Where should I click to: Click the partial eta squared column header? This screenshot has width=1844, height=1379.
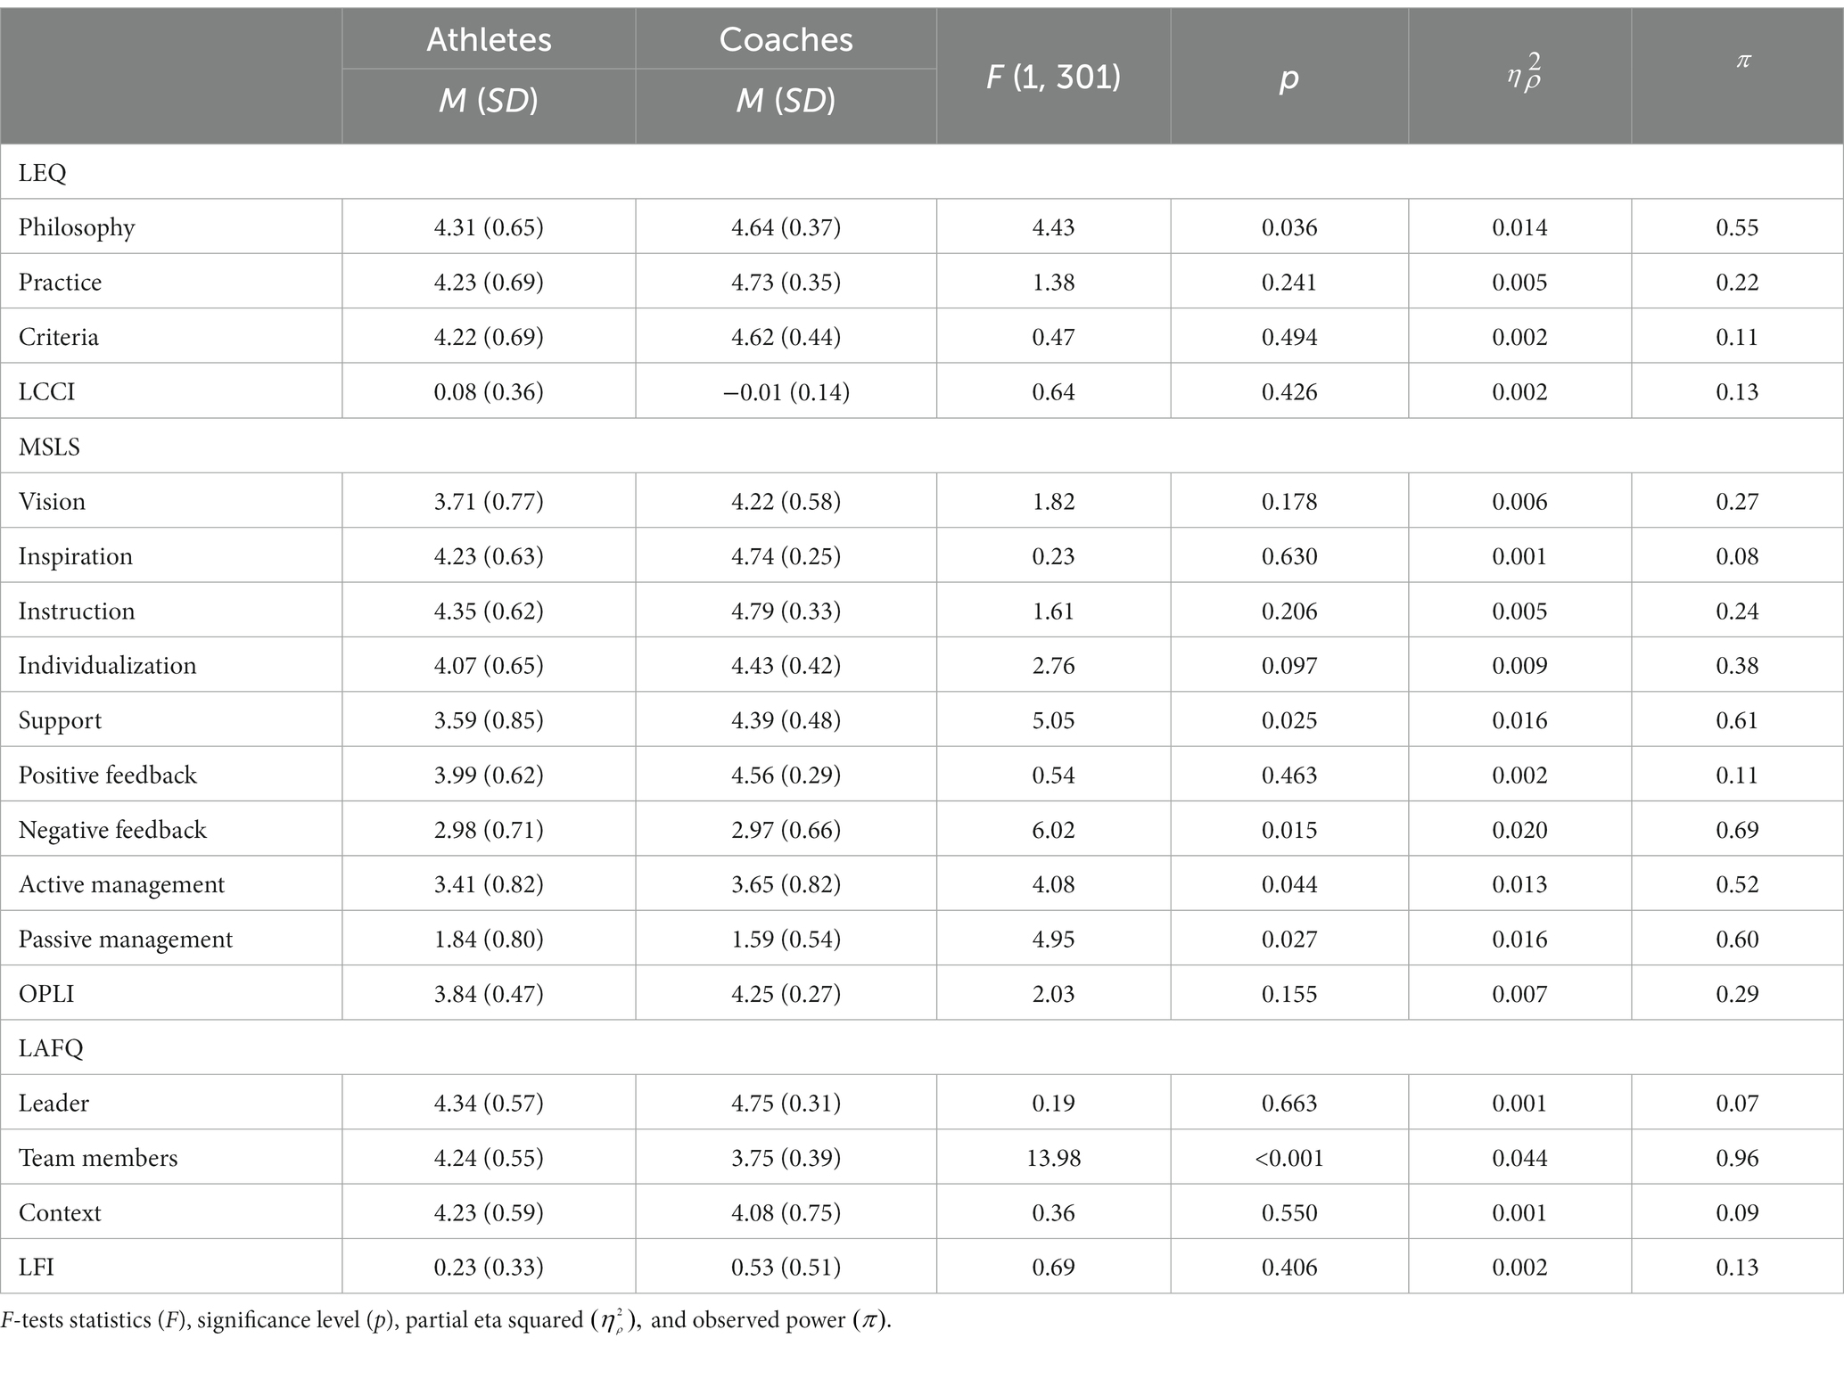tap(1522, 75)
